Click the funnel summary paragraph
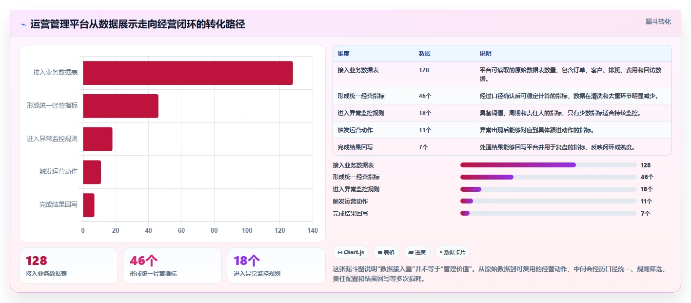The width and height of the screenshot is (691, 303). pyautogui.click(x=499, y=275)
